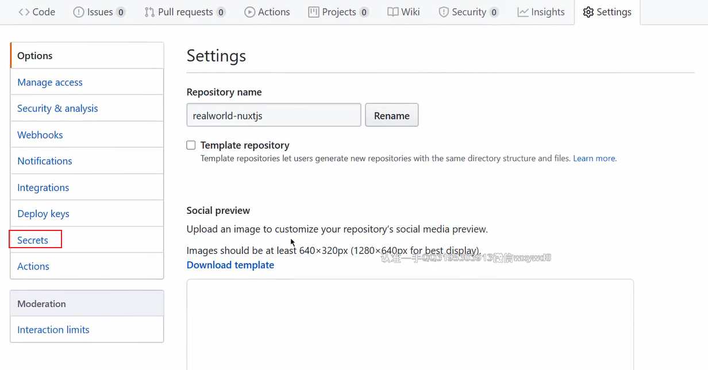Enable the Template repository checkbox
Viewport: 708px width, 370px height.
click(191, 145)
